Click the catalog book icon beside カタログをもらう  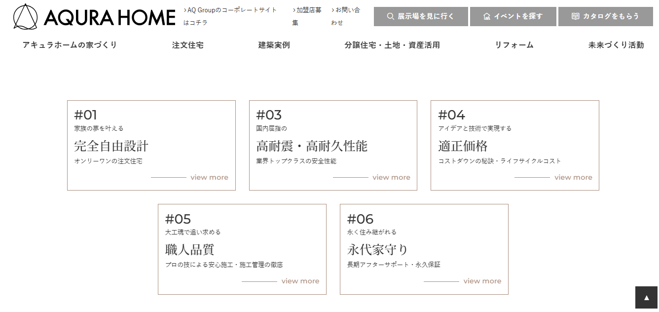tap(575, 16)
